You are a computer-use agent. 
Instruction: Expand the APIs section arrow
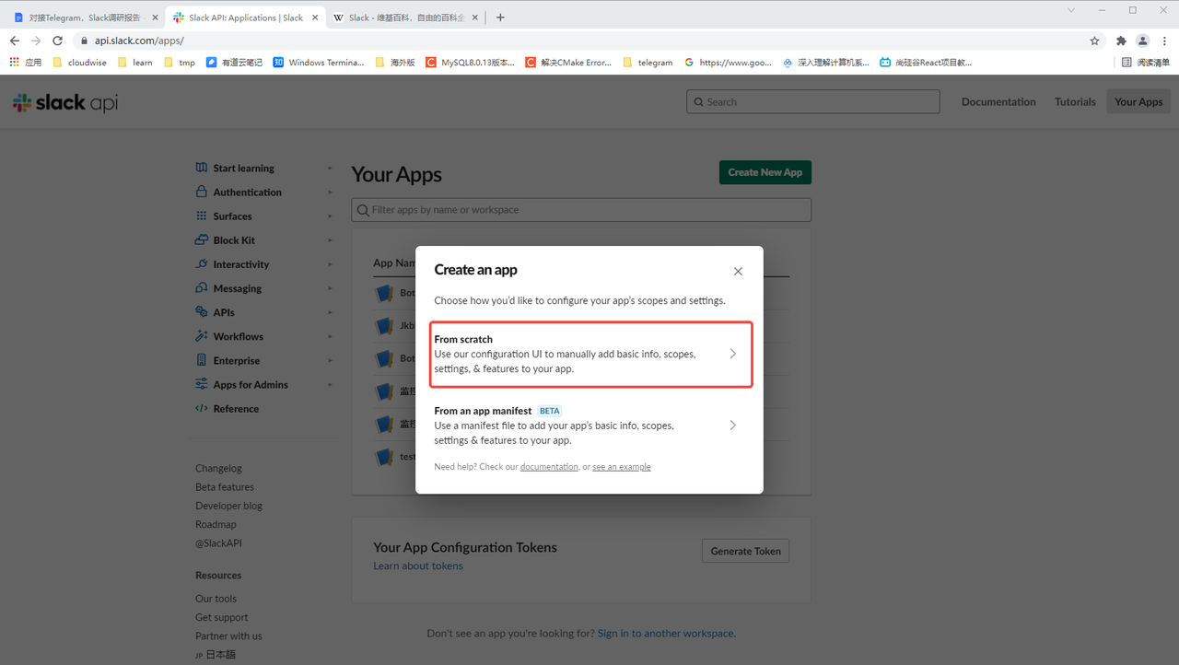pos(330,311)
